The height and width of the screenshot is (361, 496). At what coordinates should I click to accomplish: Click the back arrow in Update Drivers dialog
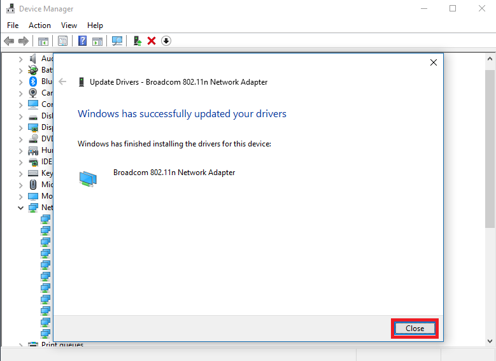[x=62, y=81]
